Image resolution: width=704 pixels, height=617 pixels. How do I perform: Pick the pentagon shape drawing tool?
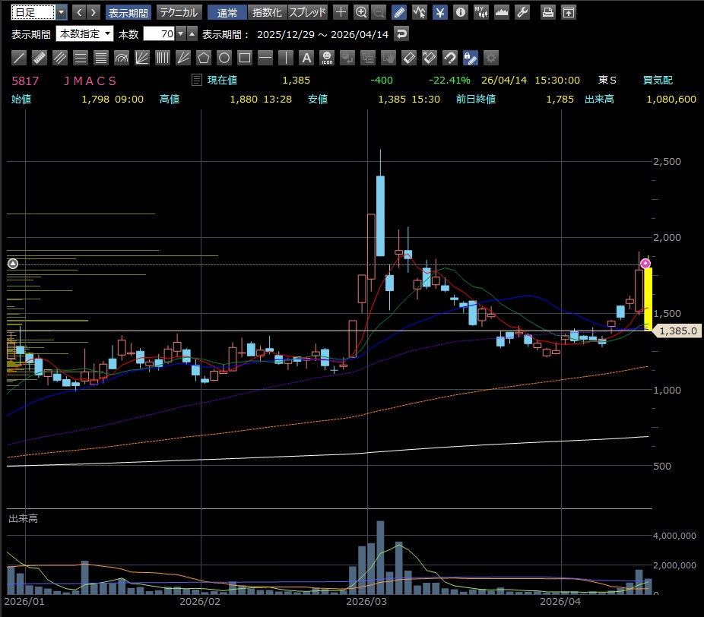pyautogui.click(x=203, y=58)
